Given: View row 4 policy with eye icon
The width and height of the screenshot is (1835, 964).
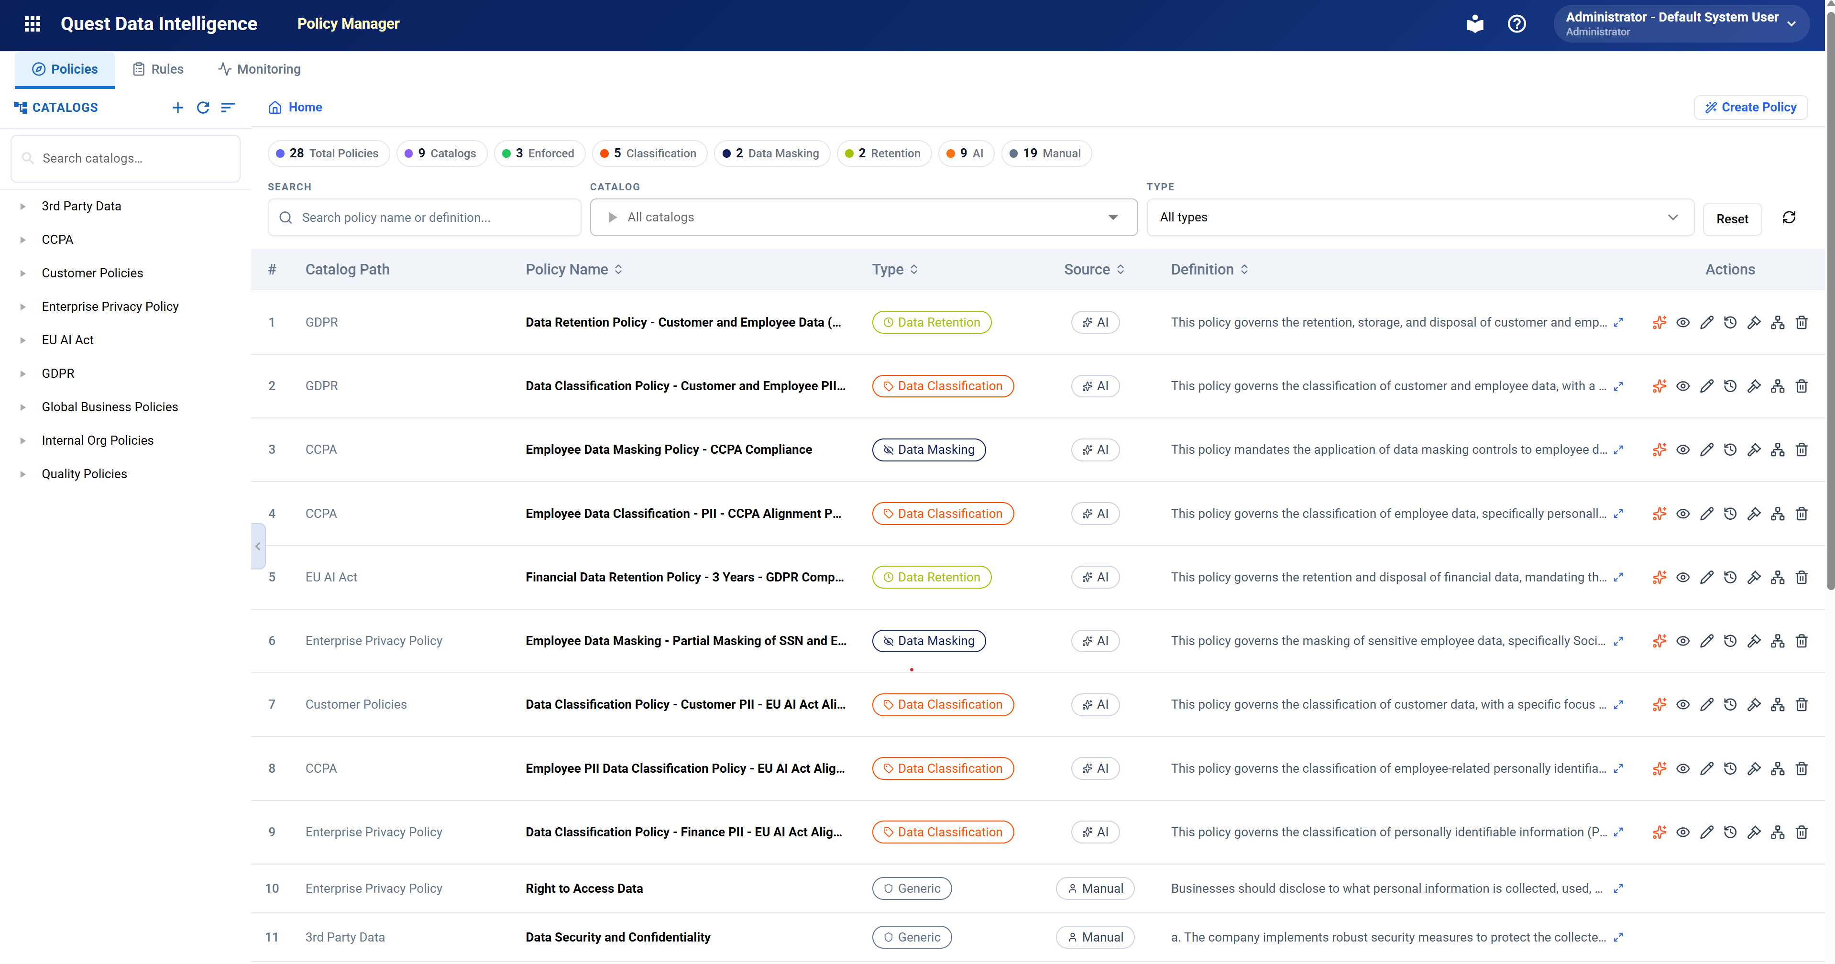Looking at the screenshot, I should [x=1682, y=514].
